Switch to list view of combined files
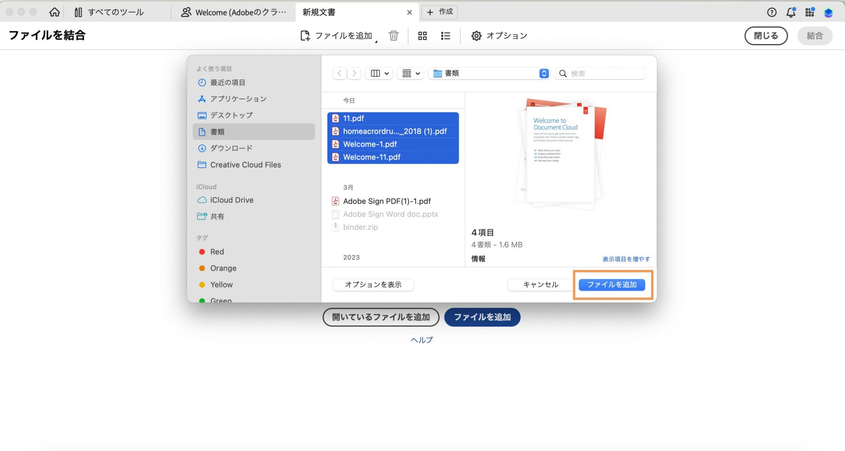 (x=445, y=36)
